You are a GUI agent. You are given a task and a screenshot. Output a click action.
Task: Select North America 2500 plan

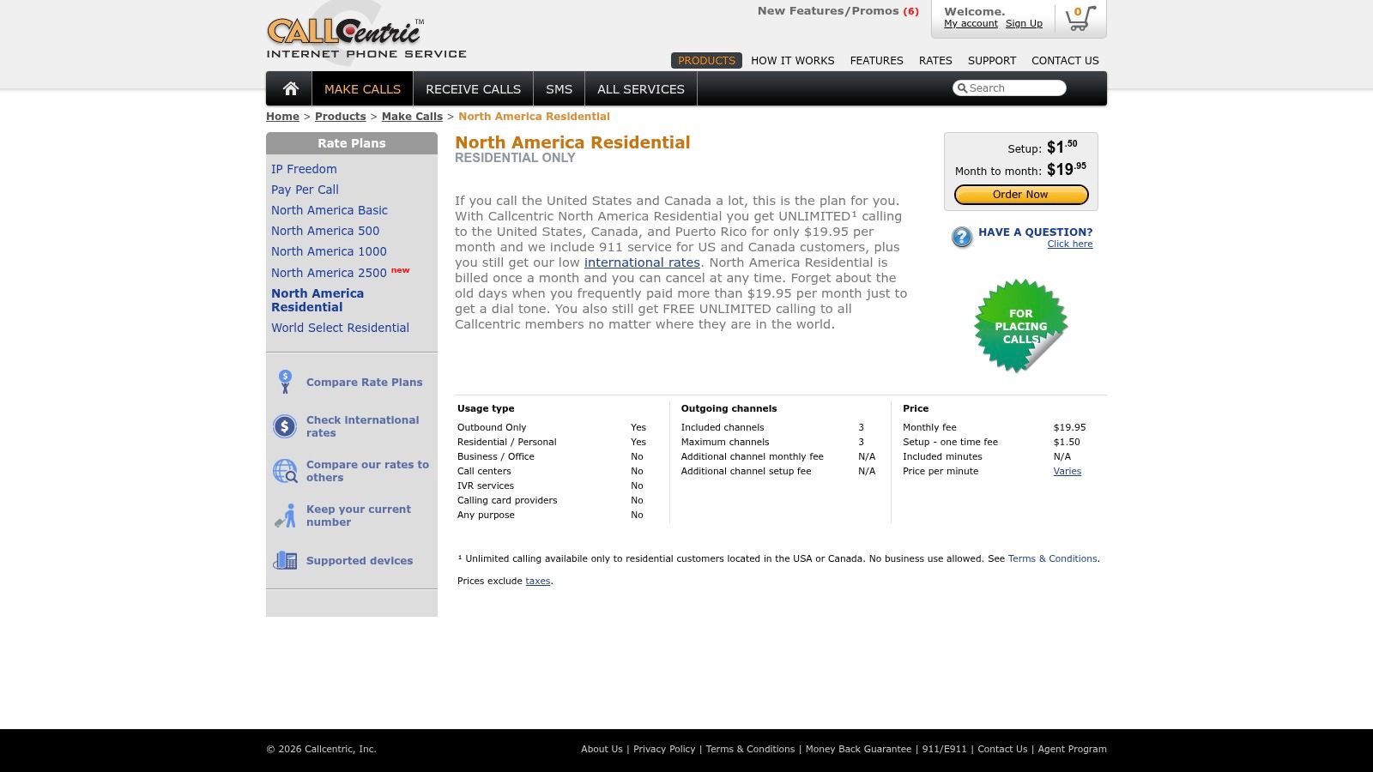tap(329, 273)
